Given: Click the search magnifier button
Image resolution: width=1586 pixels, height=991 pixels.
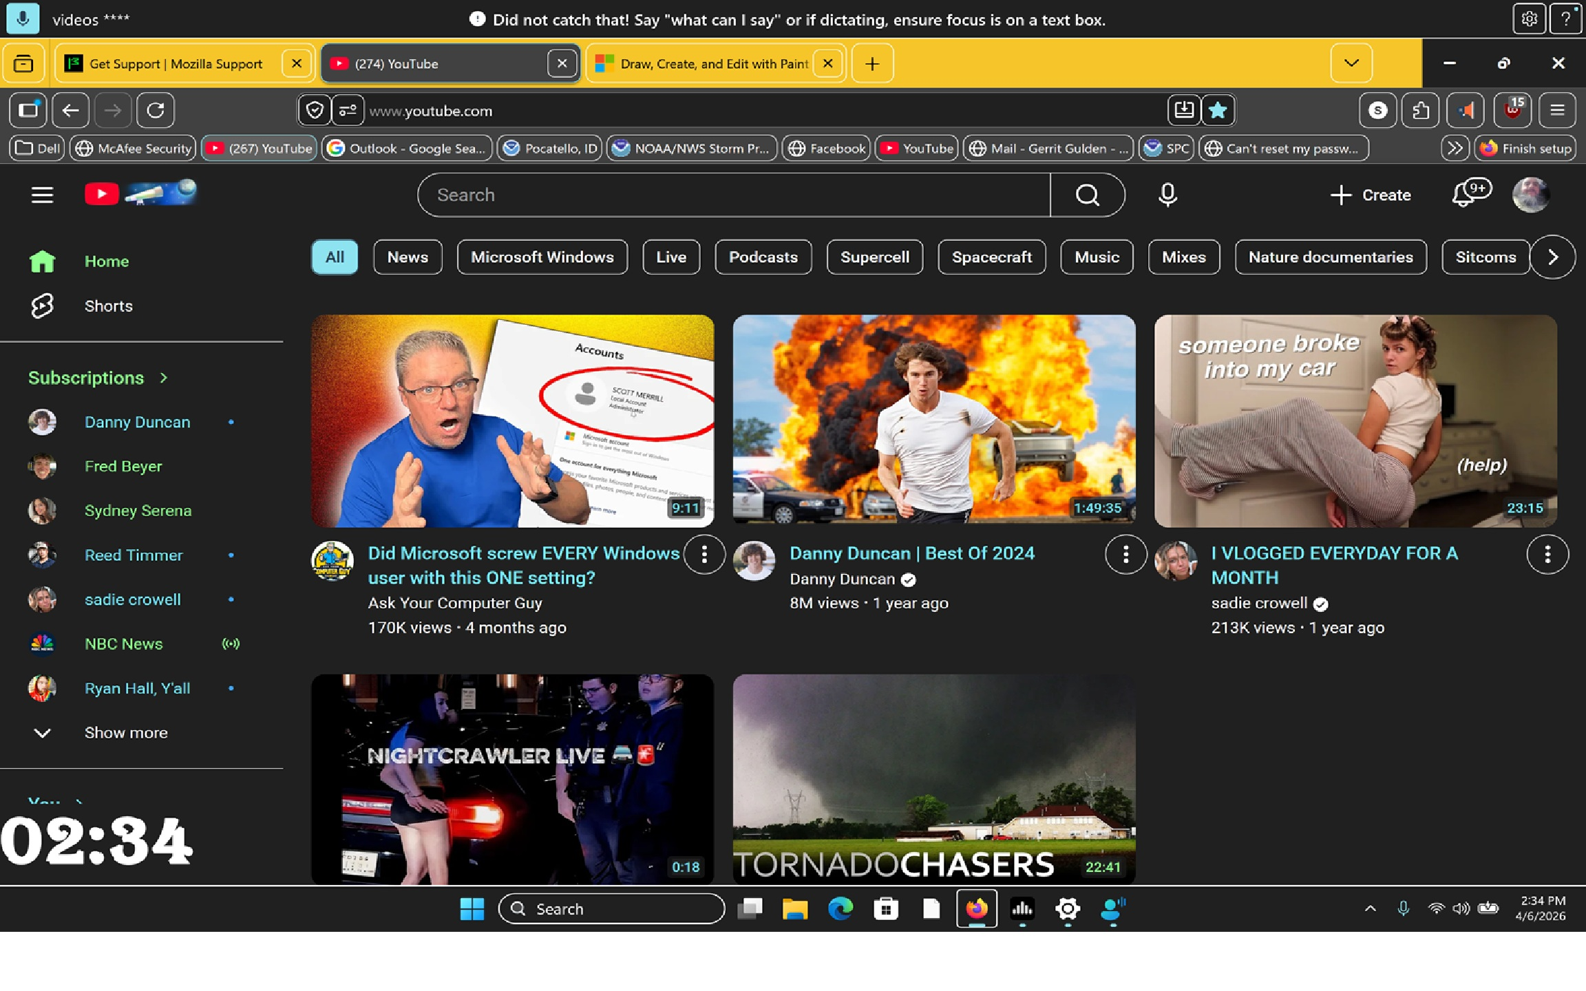Looking at the screenshot, I should [1087, 195].
